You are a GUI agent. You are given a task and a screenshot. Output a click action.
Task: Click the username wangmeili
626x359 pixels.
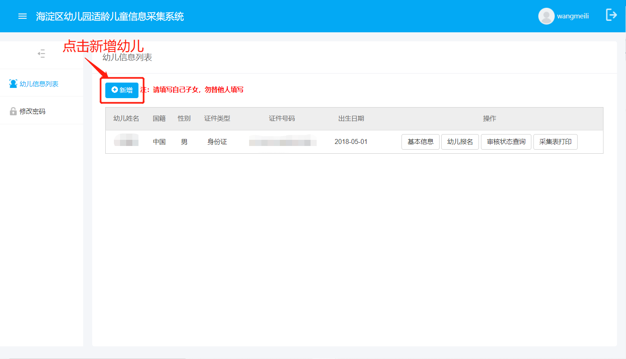[x=573, y=16]
